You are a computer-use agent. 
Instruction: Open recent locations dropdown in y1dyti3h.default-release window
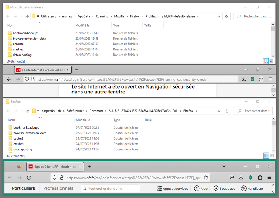[22, 16]
